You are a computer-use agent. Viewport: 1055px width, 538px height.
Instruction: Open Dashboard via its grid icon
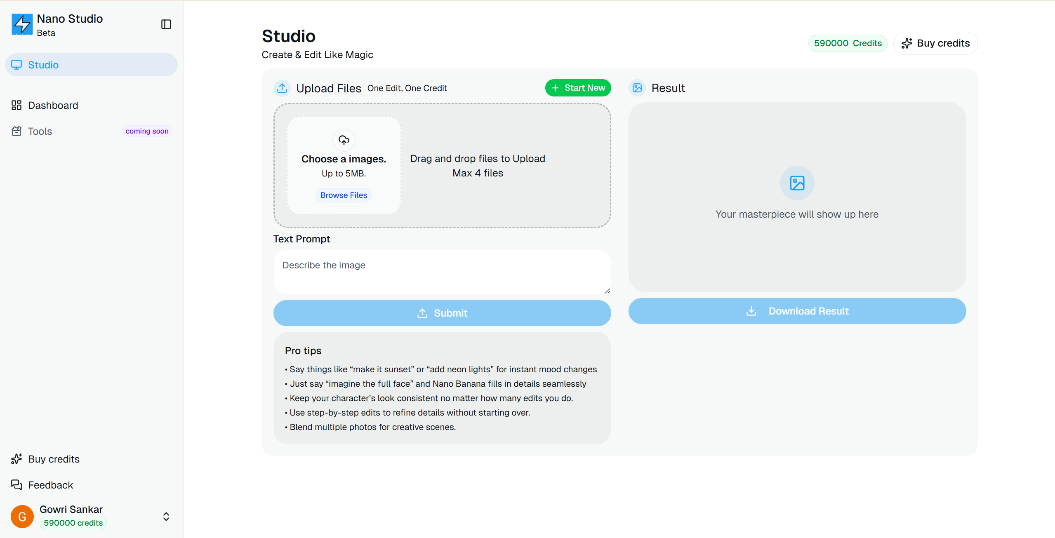17,105
